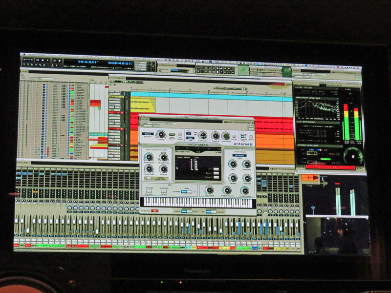Collapse the SPECTRUM ANALYZER section
The width and height of the screenshot is (391, 293).
338,99
